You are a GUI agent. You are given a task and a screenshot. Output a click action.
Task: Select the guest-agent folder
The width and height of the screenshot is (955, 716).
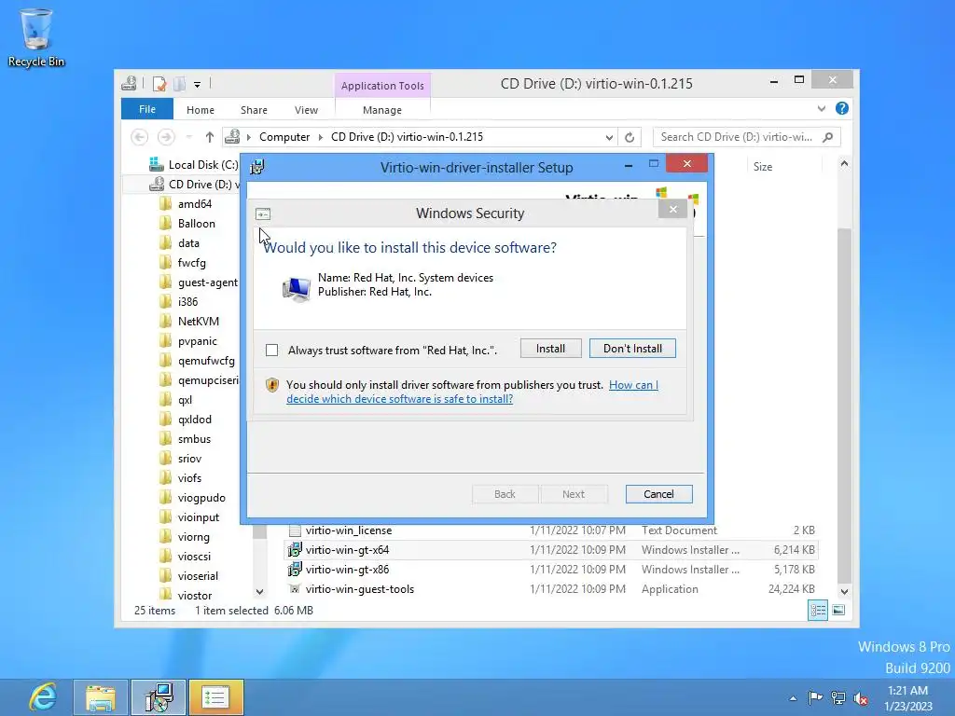click(208, 282)
